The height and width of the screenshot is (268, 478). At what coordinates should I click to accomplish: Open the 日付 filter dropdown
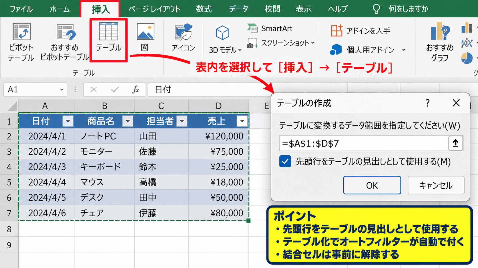pos(68,121)
